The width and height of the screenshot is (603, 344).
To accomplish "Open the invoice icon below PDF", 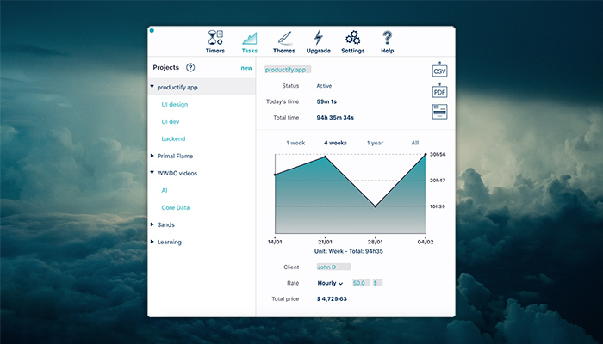I will point(439,112).
